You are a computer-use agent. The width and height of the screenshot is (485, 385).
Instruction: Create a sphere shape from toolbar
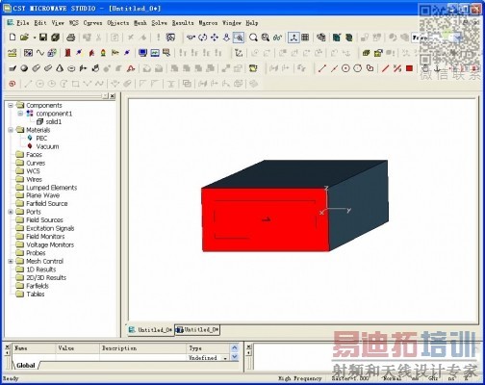24,68
